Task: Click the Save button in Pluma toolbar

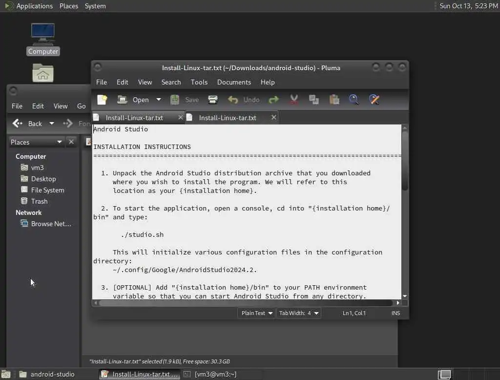Action: 184,100
